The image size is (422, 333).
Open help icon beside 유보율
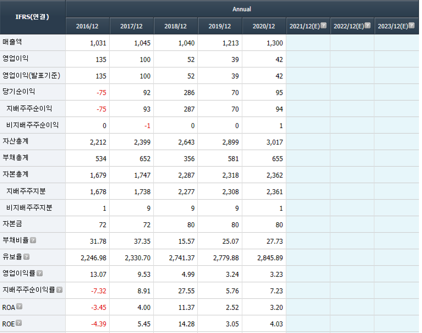(x=26, y=257)
